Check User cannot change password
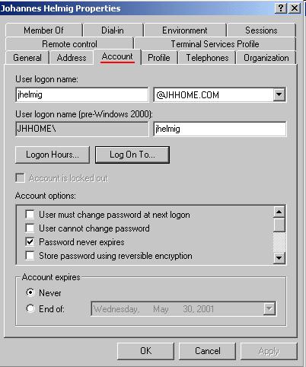The image size is (306, 367). [x=30, y=228]
